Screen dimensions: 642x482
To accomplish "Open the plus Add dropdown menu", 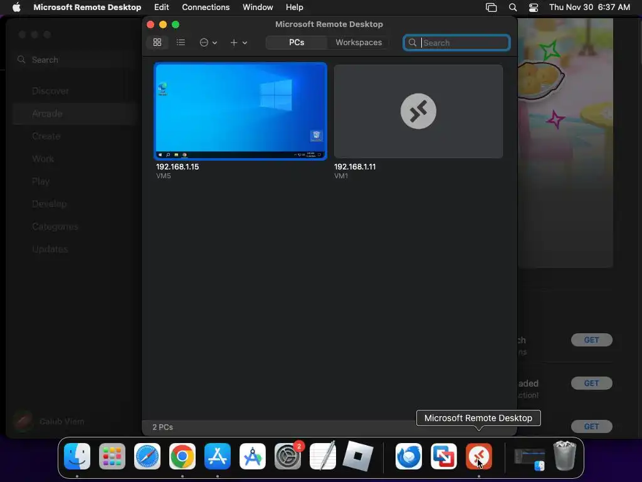I will pyautogui.click(x=238, y=43).
